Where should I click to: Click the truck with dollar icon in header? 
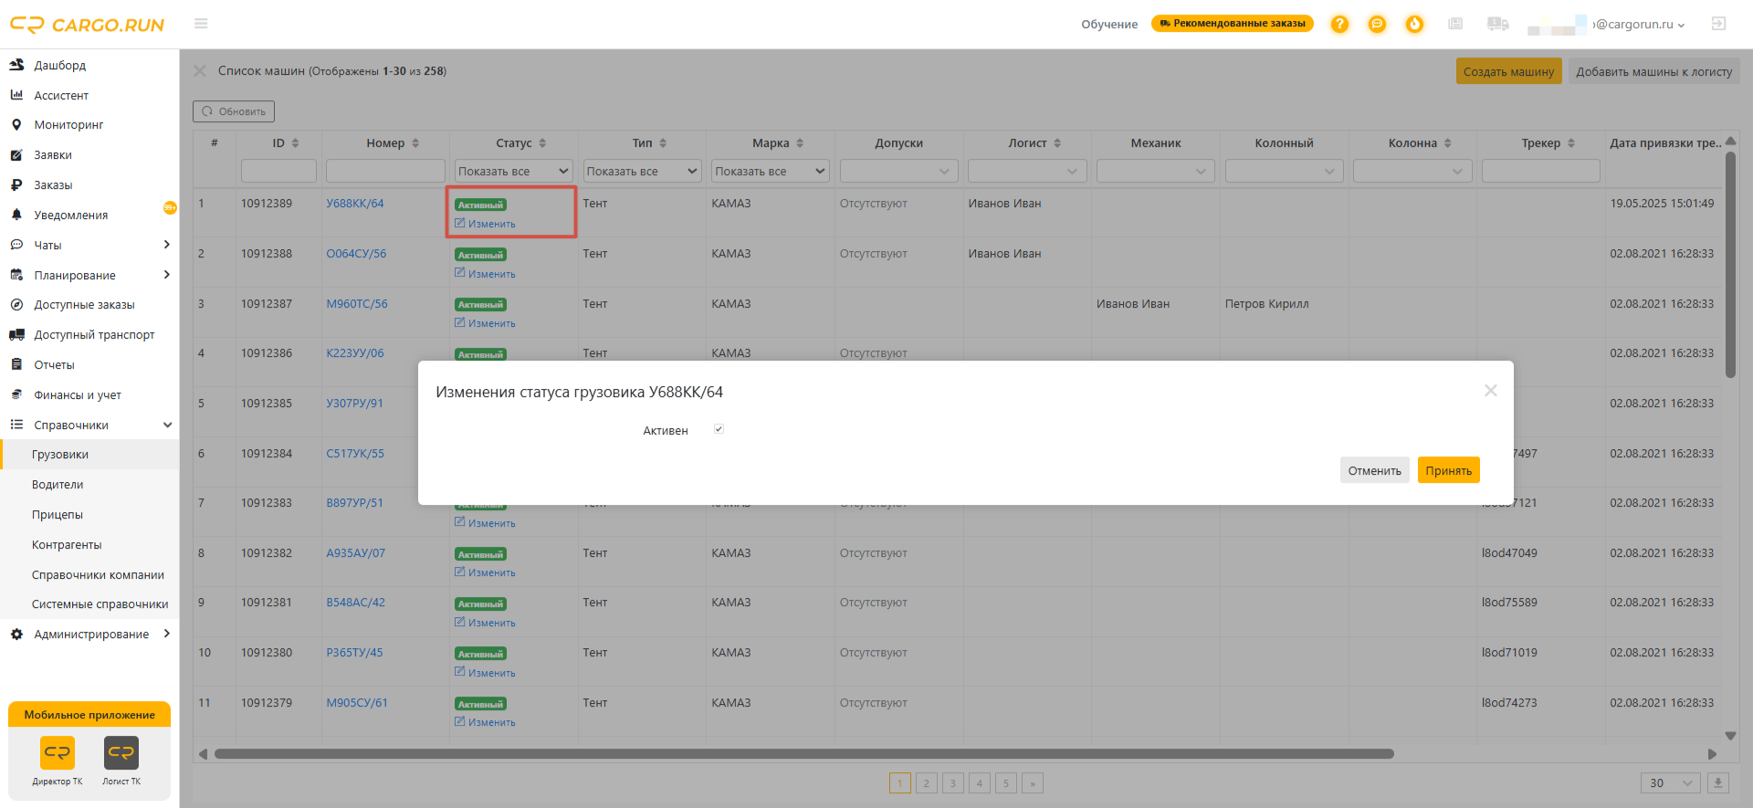tap(1497, 25)
